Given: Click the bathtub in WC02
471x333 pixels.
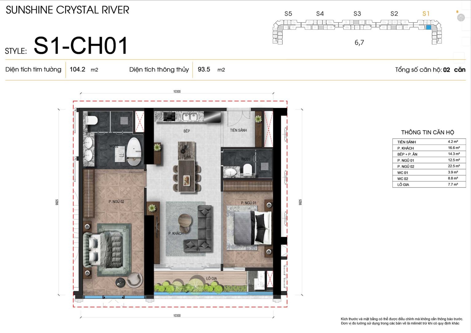Looking at the screenshot, I should tap(134, 151).
